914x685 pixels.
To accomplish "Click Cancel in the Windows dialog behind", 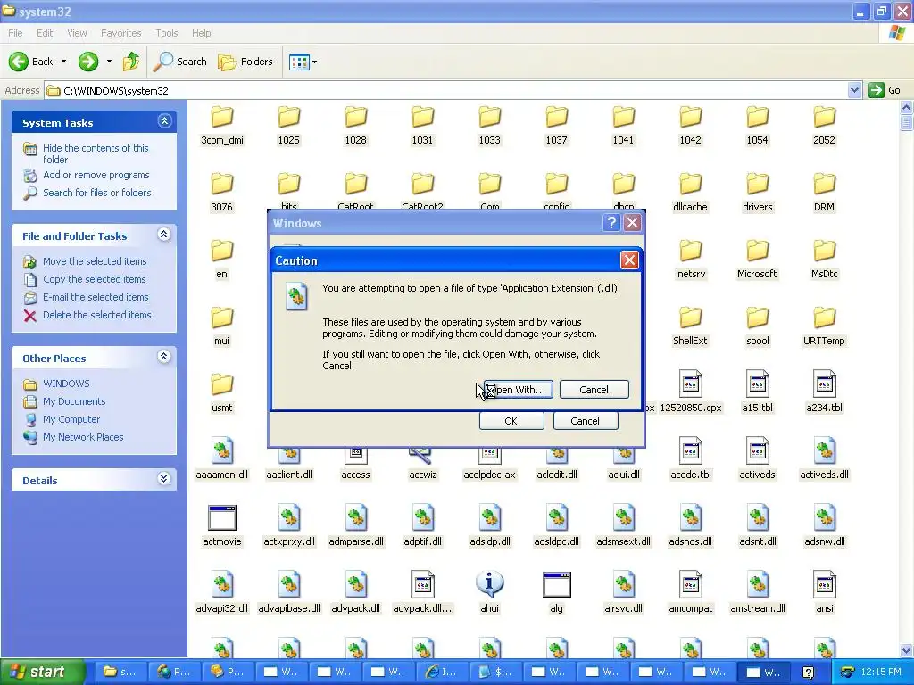I will click(585, 421).
